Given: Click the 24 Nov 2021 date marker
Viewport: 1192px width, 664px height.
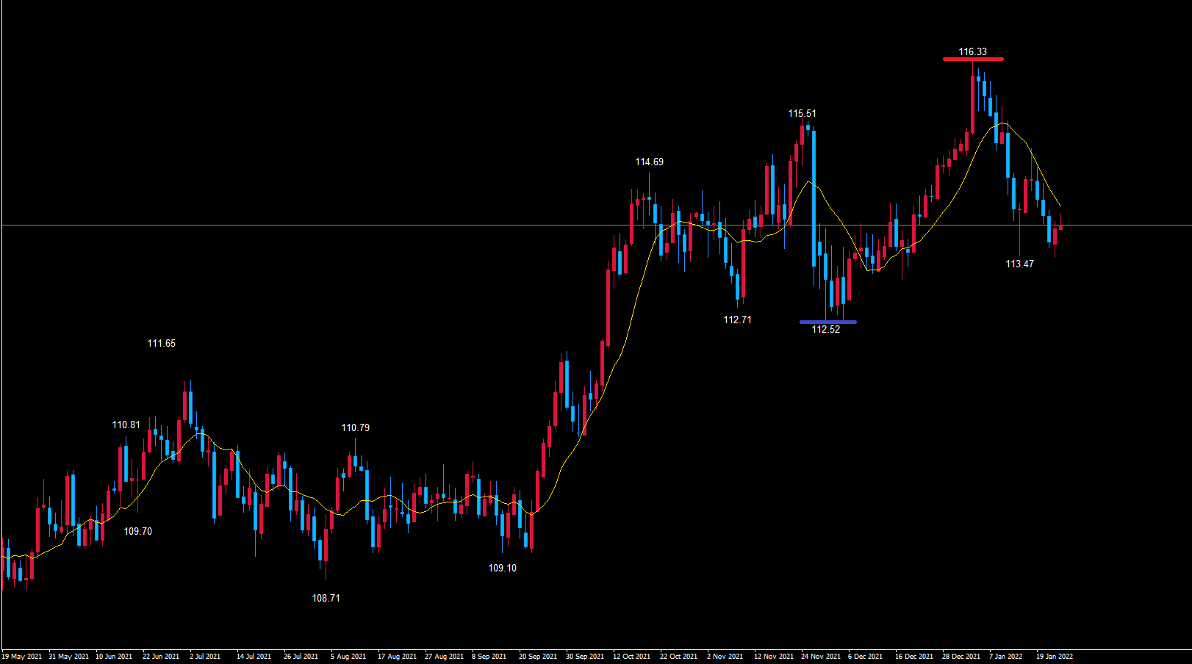Looking at the screenshot, I should (x=820, y=656).
